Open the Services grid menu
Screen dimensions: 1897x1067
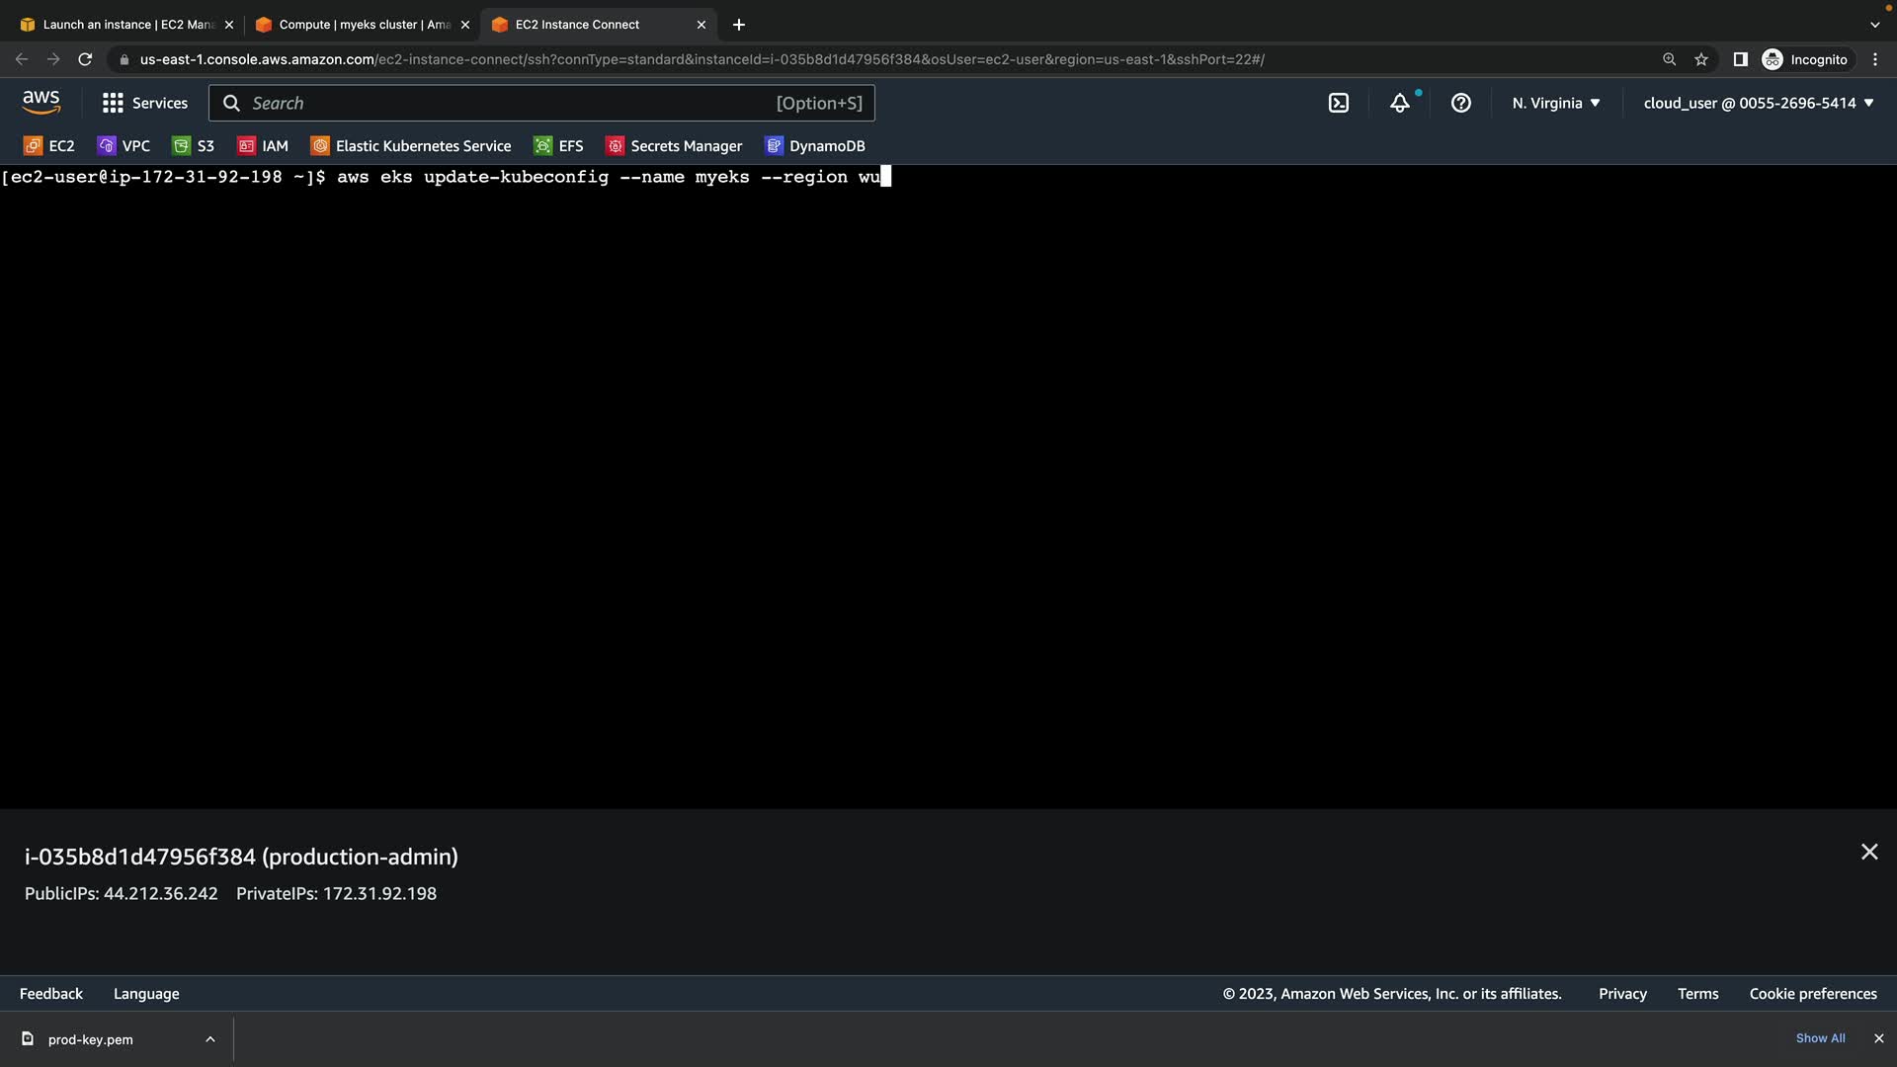(x=145, y=103)
